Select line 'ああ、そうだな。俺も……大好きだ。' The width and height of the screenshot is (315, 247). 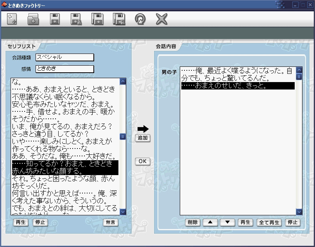(x=65, y=156)
